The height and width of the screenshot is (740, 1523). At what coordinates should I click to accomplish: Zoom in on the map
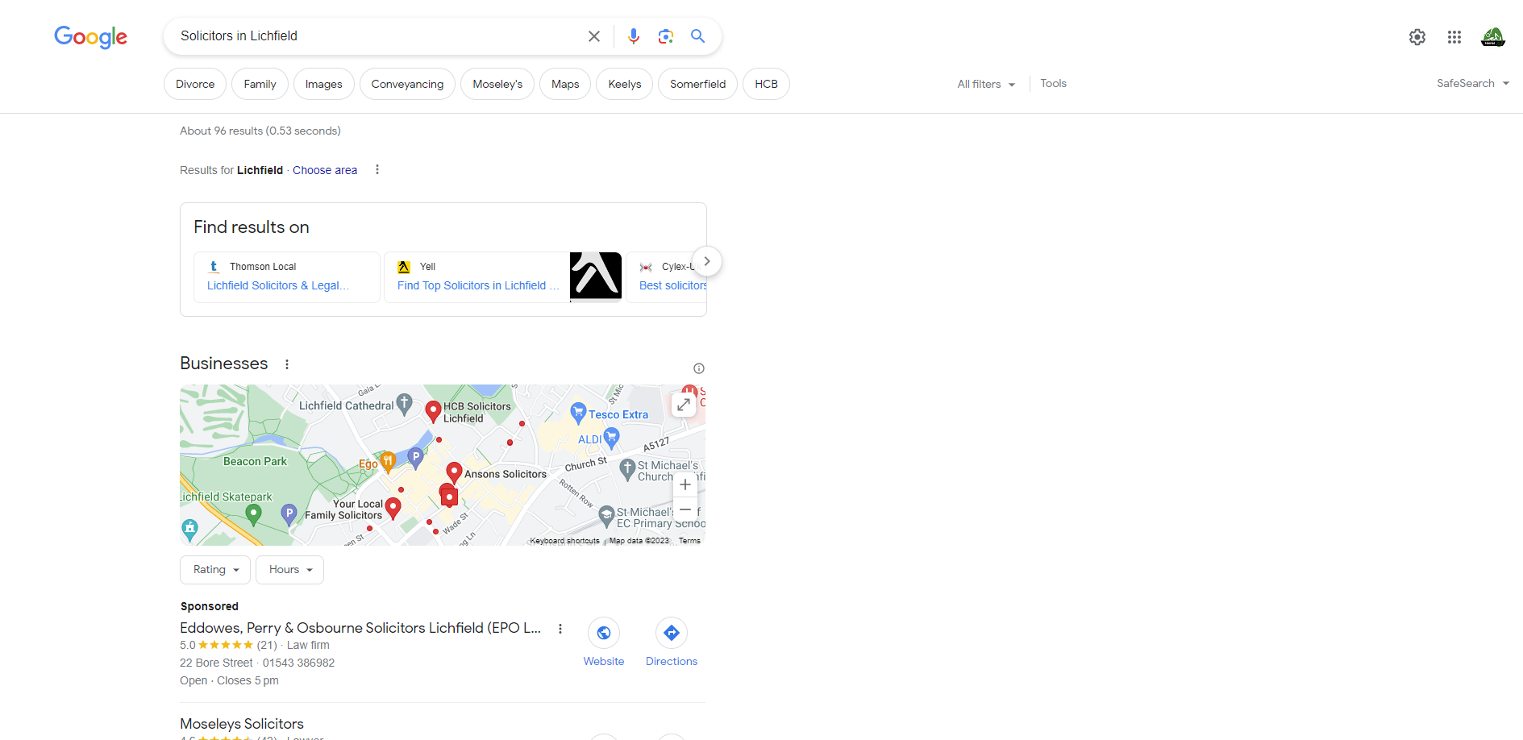[685, 484]
